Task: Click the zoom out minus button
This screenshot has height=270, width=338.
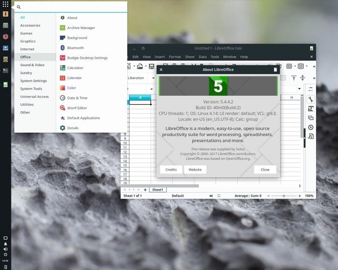Action: (268, 196)
